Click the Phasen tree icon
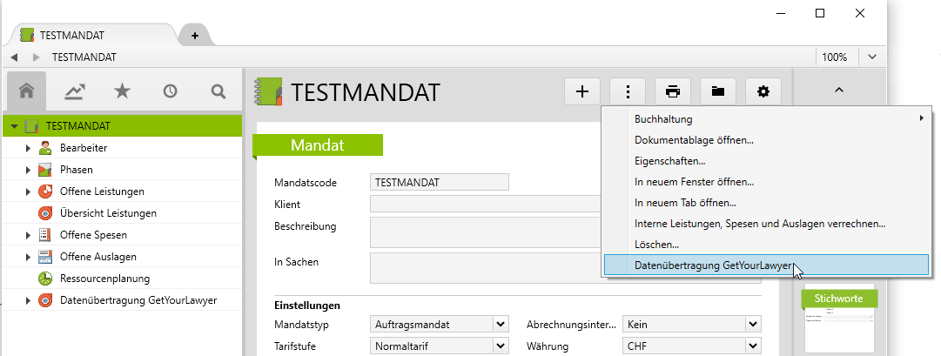Image resolution: width=941 pixels, height=356 pixels. [x=45, y=170]
